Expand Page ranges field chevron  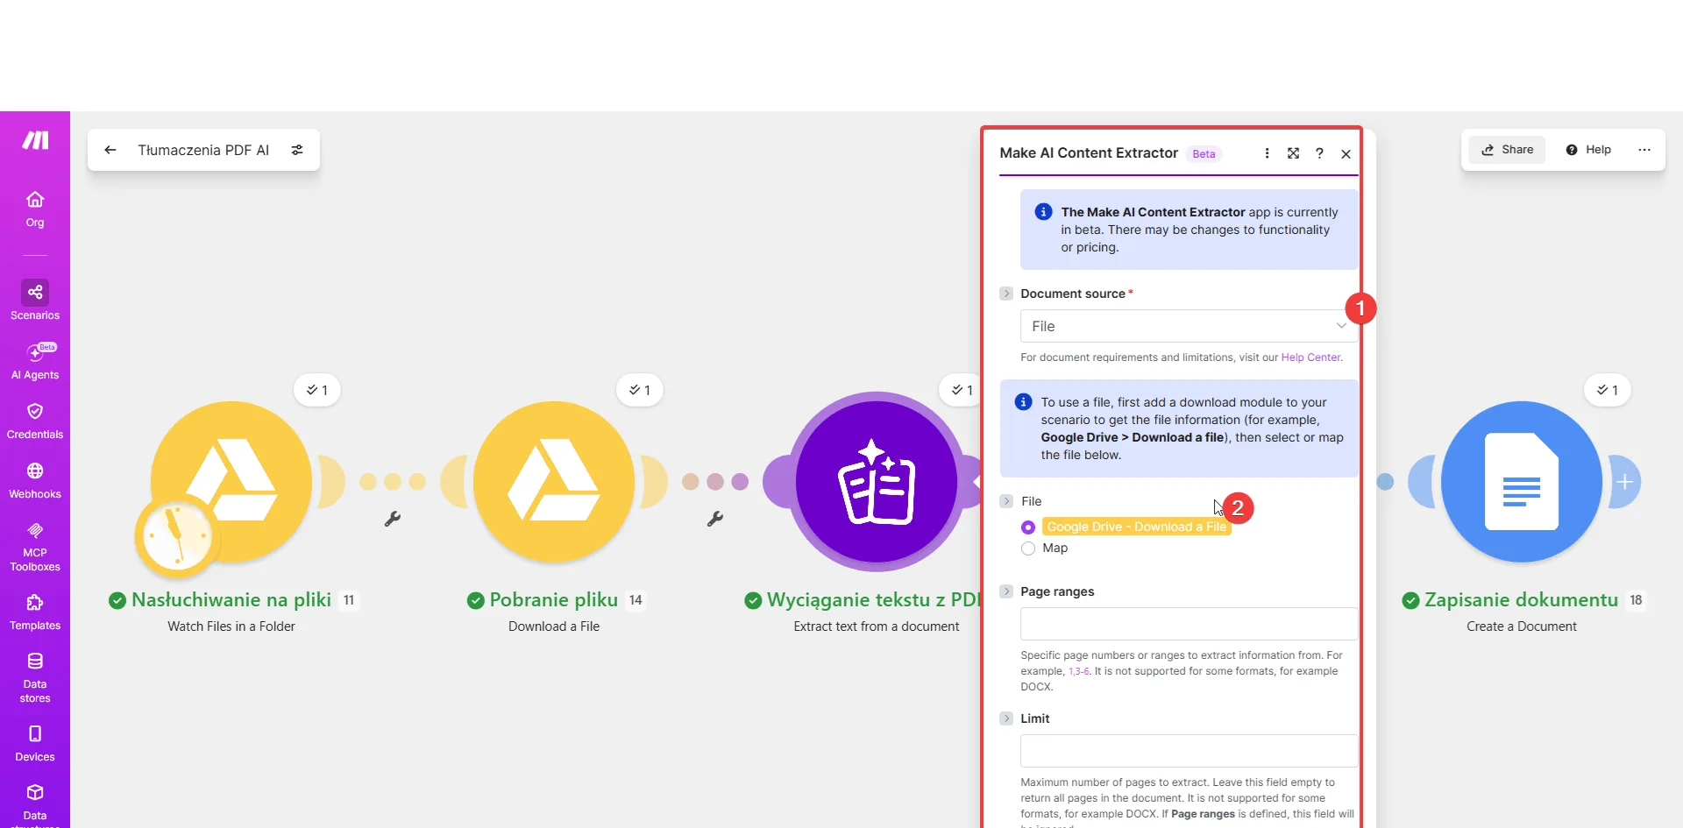click(x=1006, y=591)
